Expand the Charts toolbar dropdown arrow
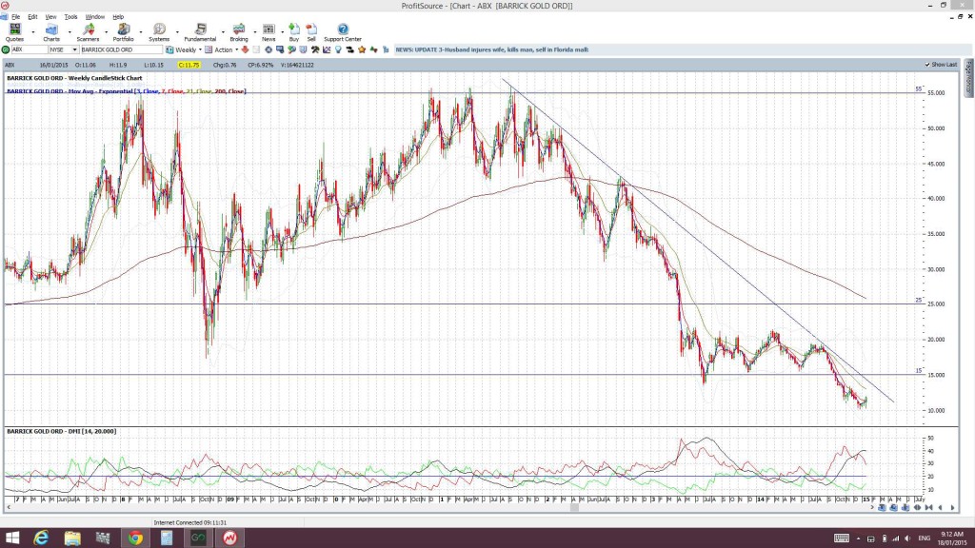975x548 pixels. pos(69,31)
